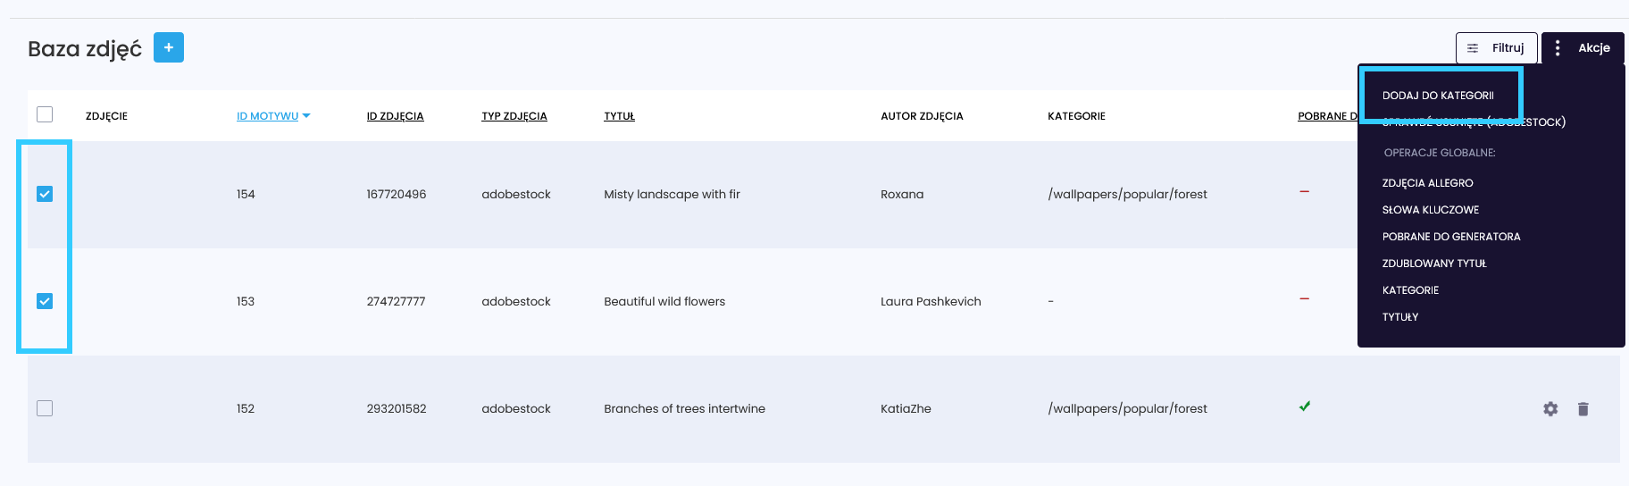Uncheck the checkbox for row 153
Screen dimensions: 1629x486
45,301
